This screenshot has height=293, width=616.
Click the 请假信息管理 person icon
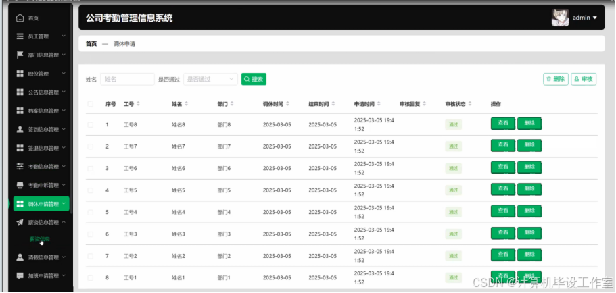point(20,257)
